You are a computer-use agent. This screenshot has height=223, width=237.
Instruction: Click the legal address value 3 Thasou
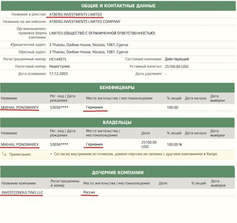[89, 45]
